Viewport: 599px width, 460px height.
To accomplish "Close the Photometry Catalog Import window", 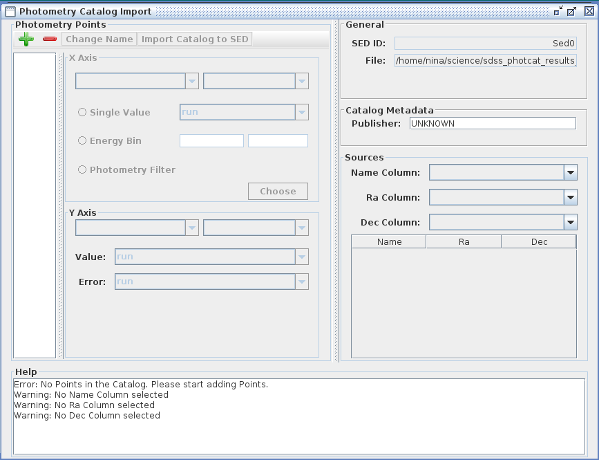I will [589, 12].
